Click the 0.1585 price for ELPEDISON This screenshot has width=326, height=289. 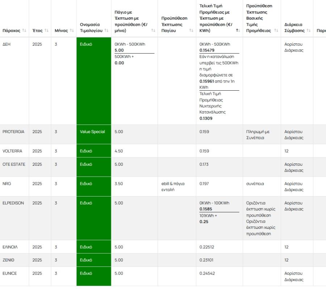coord(206,209)
